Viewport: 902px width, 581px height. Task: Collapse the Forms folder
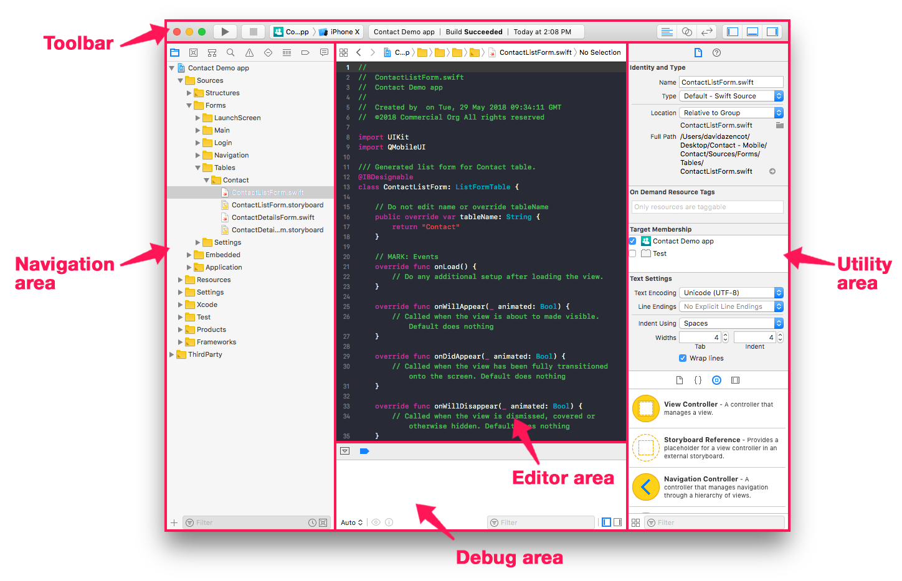click(189, 105)
